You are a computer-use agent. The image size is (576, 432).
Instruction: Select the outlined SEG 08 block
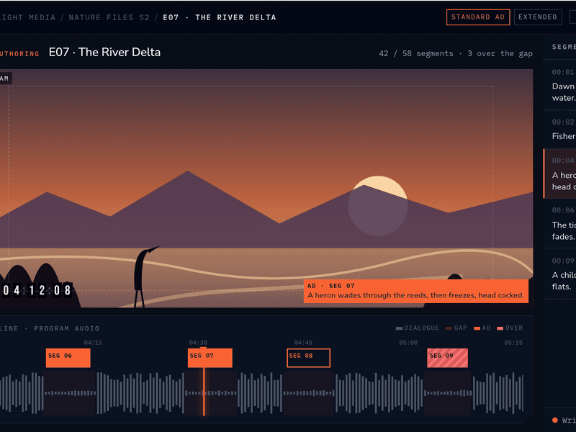pos(309,358)
